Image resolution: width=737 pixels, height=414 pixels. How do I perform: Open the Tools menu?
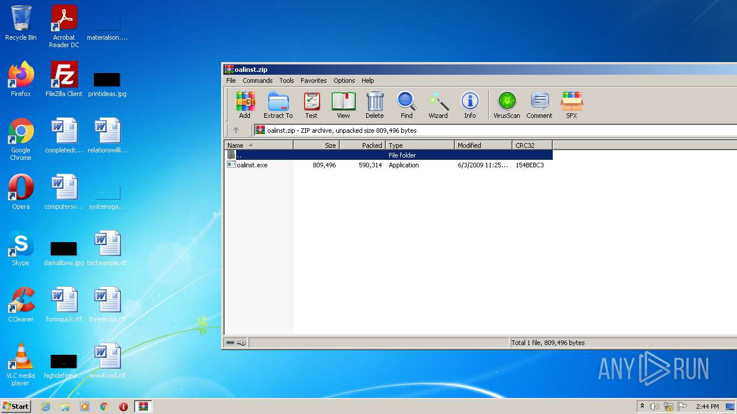[287, 80]
